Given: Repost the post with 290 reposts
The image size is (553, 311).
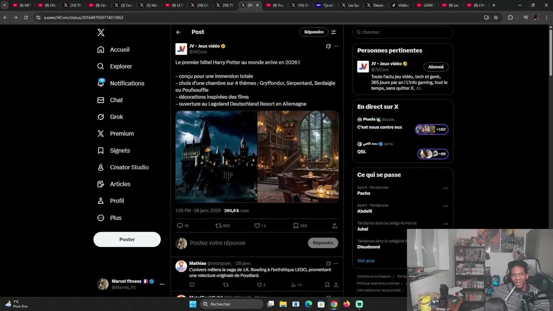Looking at the screenshot, I should coord(222,226).
